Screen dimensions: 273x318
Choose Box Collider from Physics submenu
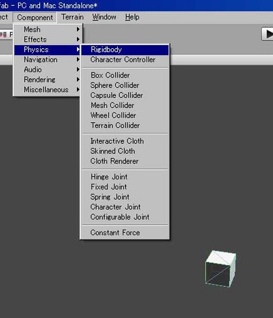pyautogui.click(x=125, y=75)
